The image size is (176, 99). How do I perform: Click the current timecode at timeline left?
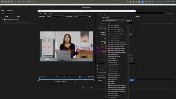pyautogui.click(x=42, y=77)
